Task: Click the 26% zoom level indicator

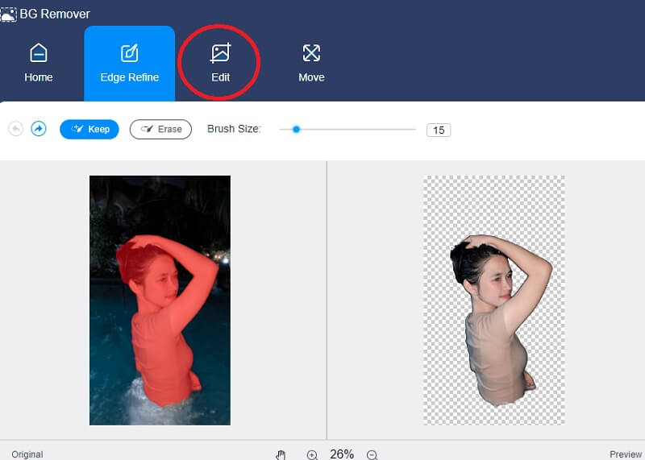Action: tap(342, 454)
